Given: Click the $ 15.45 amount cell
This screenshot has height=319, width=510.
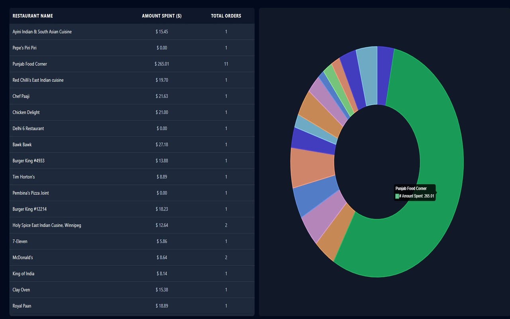Looking at the screenshot, I should pyautogui.click(x=162, y=32).
